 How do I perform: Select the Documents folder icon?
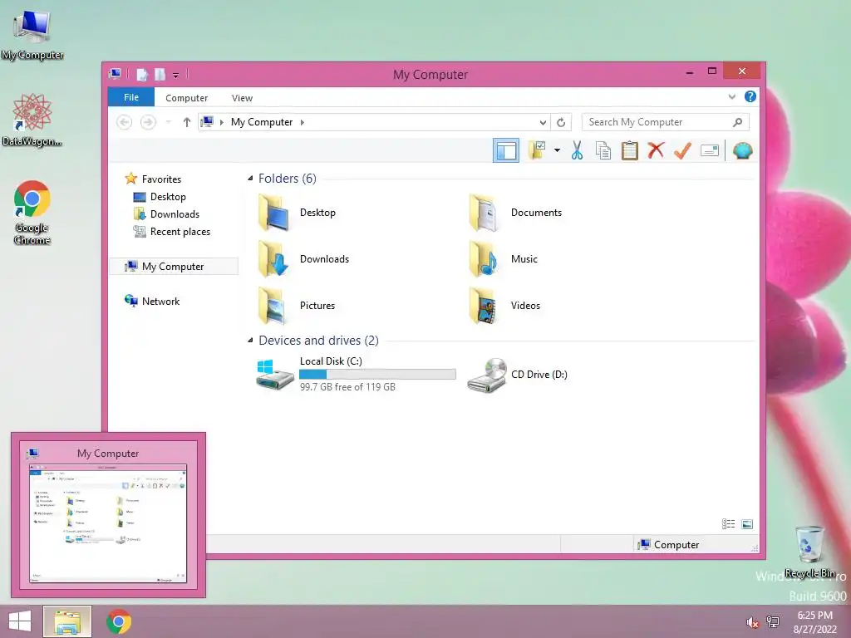point(484,213)
